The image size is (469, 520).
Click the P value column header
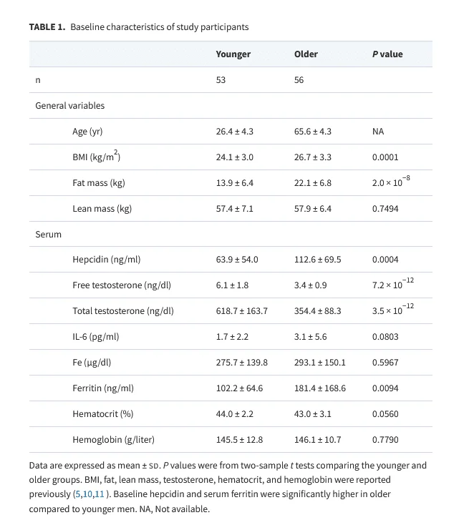(x=387, y=54)
